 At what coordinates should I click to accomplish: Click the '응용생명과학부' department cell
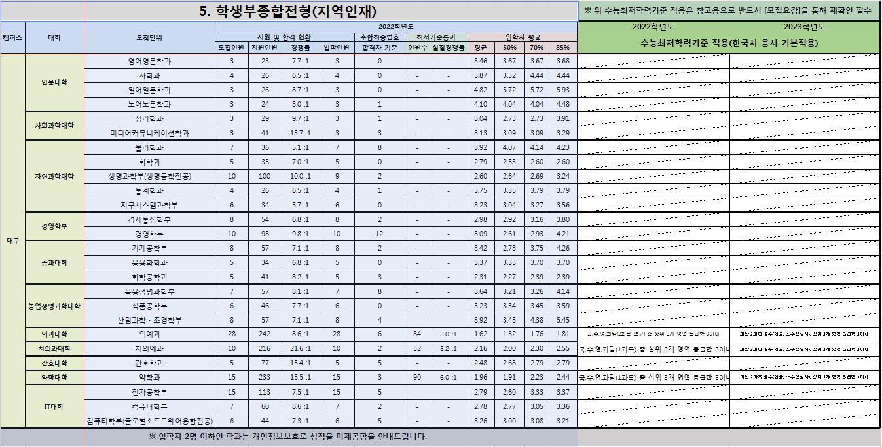(x=149, y=291)
